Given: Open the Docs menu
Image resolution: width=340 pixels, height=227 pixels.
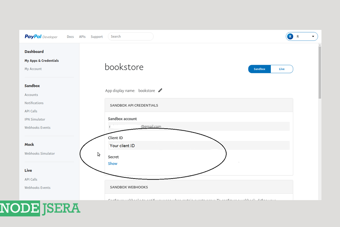Looking at the screenshot, I should [70, 37].
